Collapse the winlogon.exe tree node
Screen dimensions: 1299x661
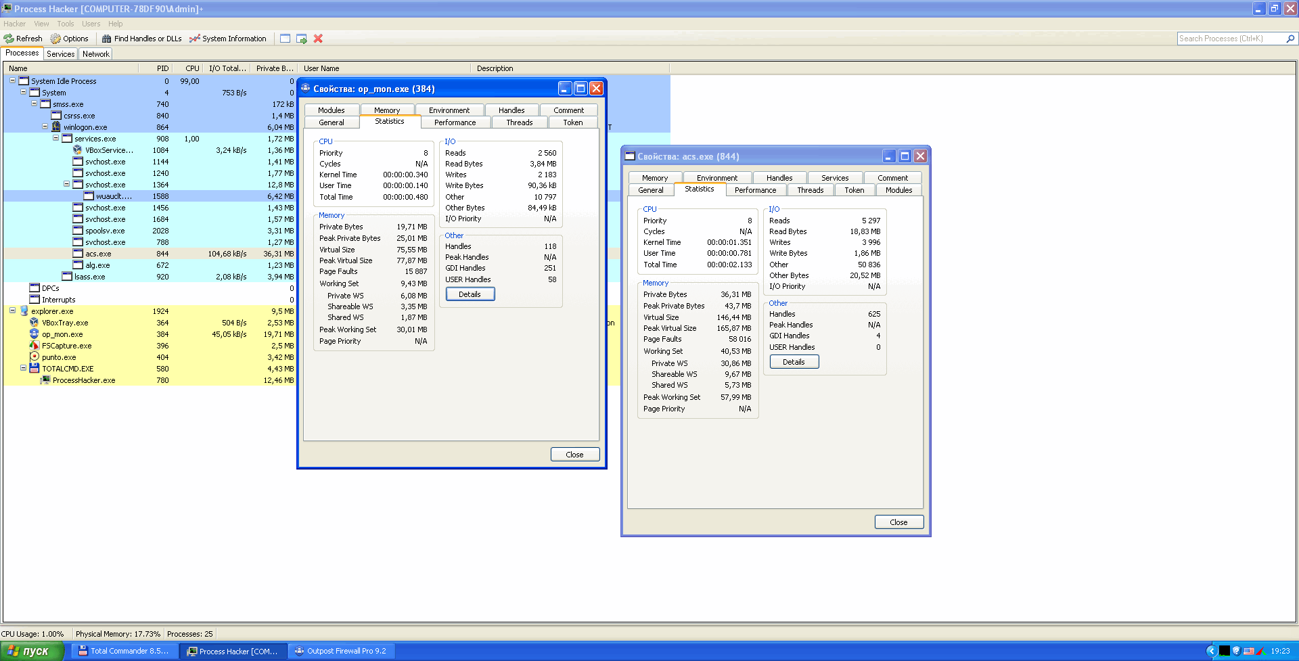coord(45,127)
